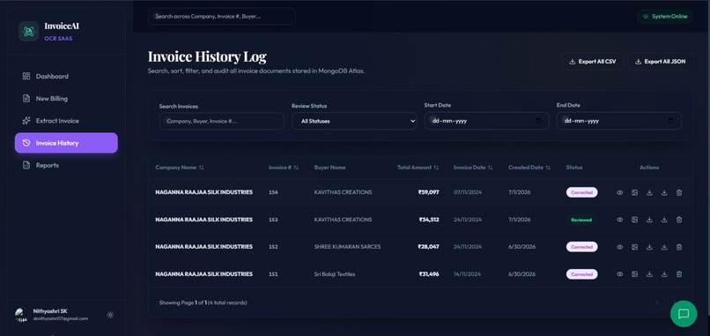Click the InvoiceAI logo icon
This screenshot has width=710, height=336.
[x=28, y=31]
